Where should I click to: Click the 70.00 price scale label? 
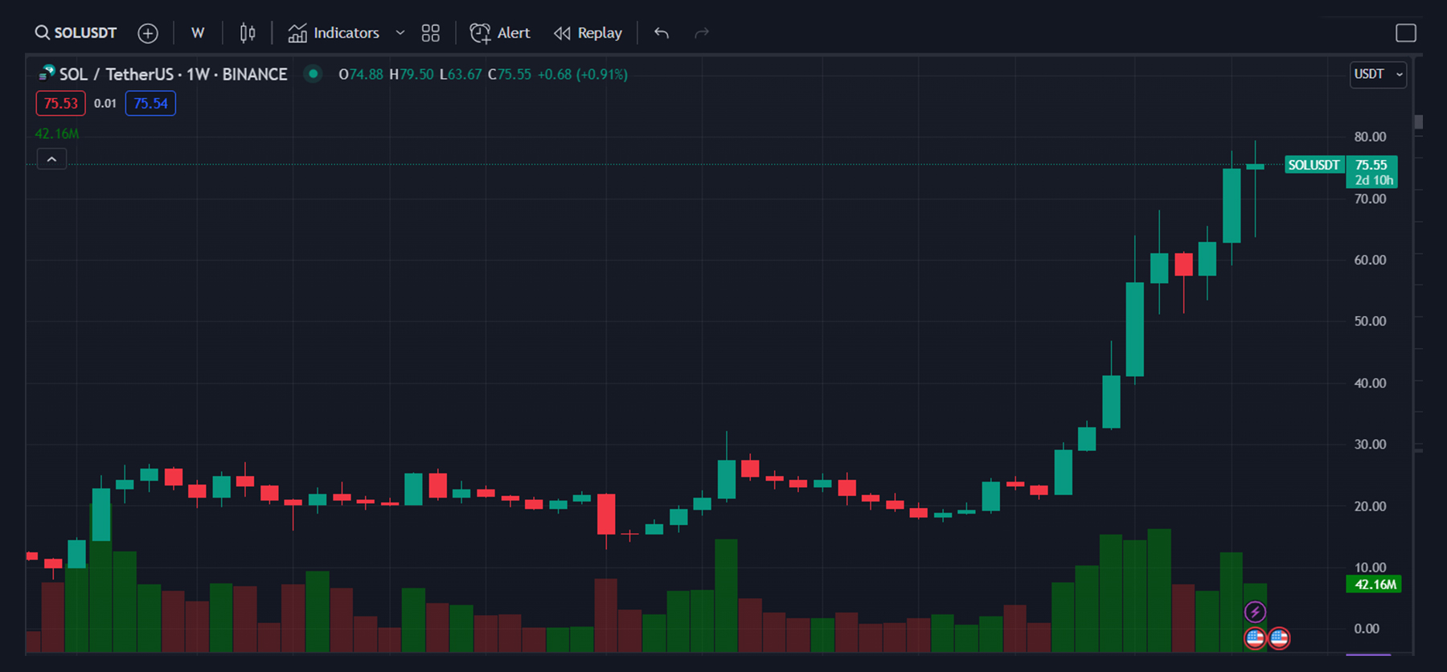click(1370, 199)
